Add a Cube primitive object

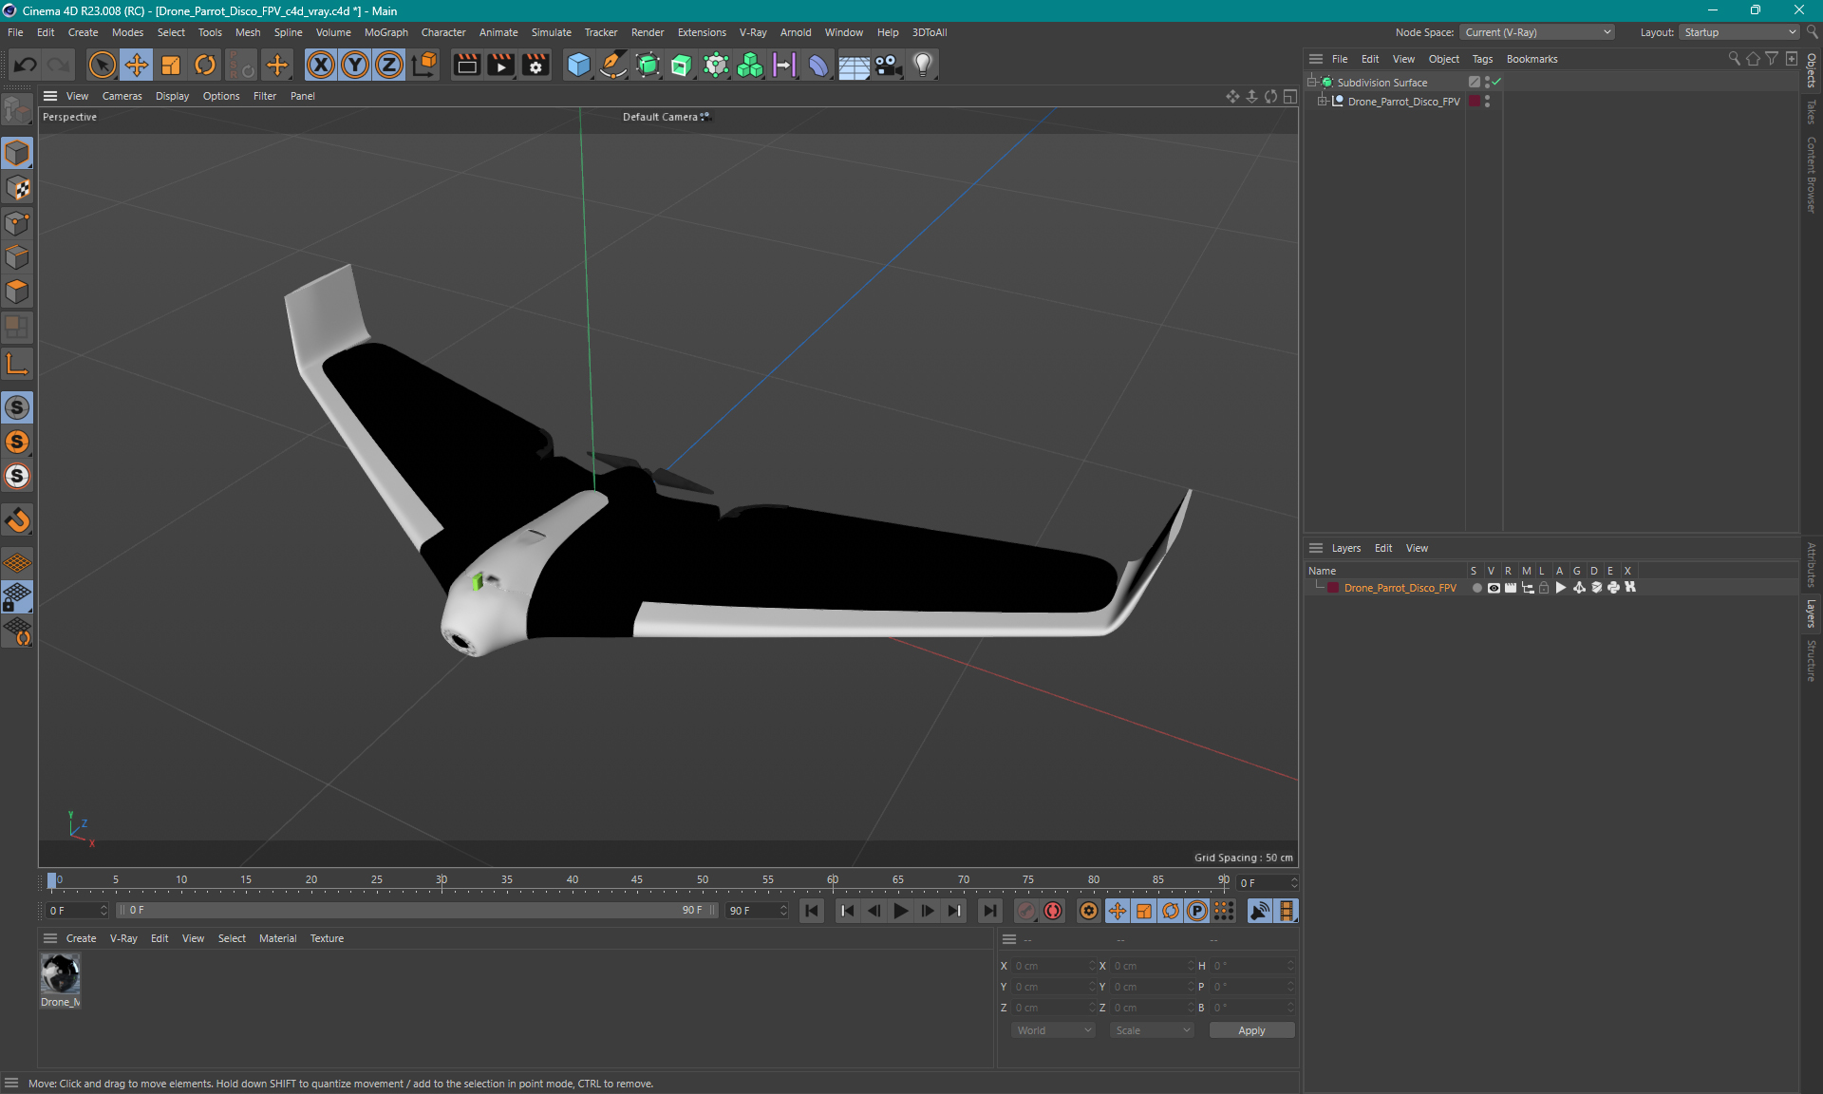point(578,65)
